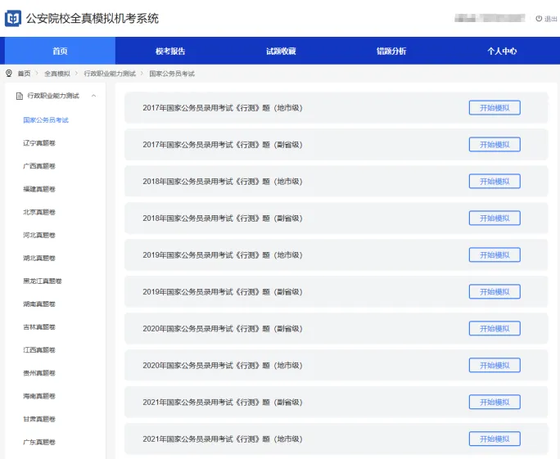Click 行政职业能力测试 in the breadcrumb
This screenshot has width=560, height=459.
click(x=110, y=74)
